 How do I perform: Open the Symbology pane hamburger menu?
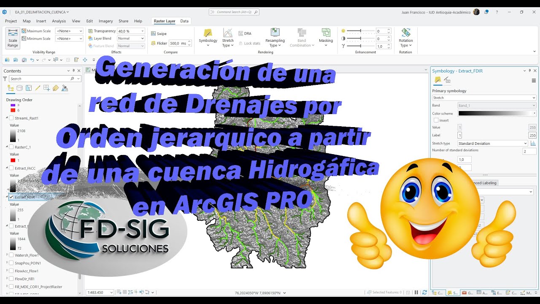pyautogui.click(x=534, y=80)
